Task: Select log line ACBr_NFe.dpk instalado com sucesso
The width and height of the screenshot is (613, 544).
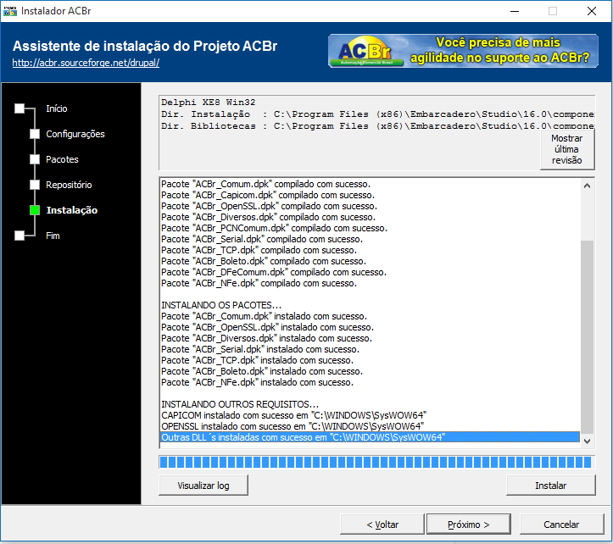Action: click(257, 382)
